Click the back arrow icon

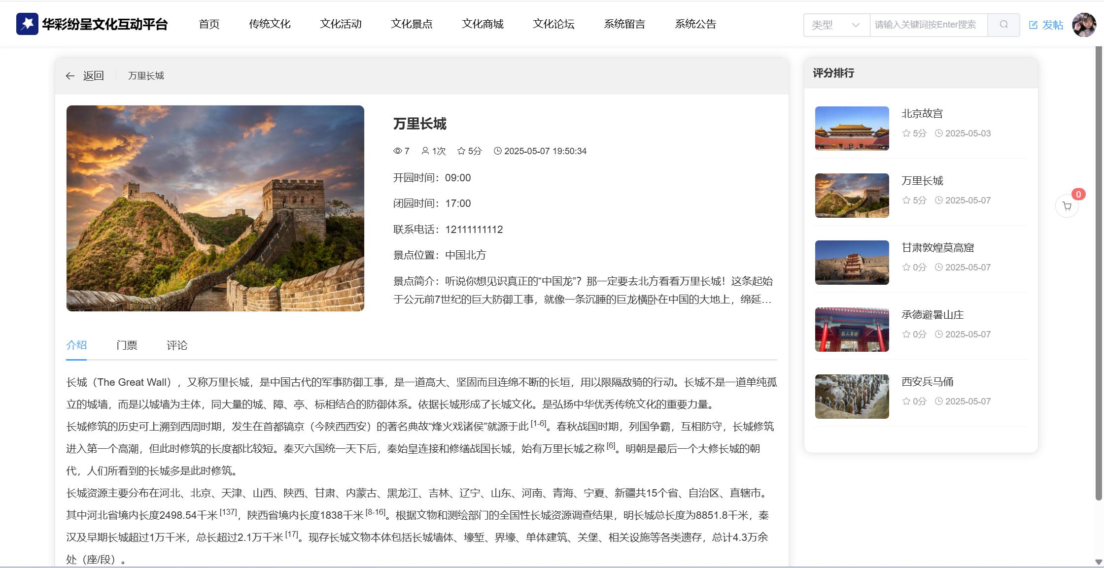(x=70, y=76)
